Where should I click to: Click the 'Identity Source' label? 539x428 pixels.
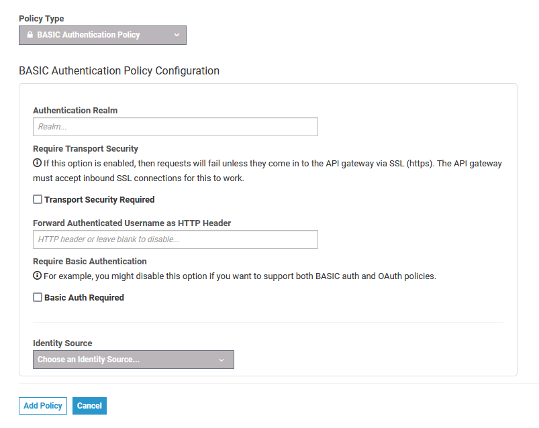tap(62, 343)
